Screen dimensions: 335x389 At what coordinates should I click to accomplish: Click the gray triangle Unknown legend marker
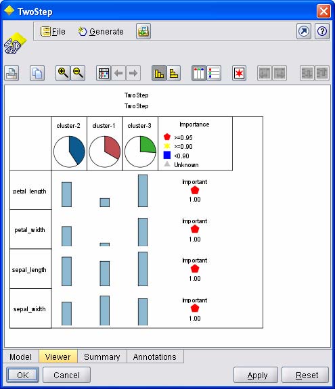[x=167, y=164]
